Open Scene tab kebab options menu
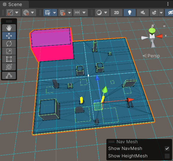 168,4
